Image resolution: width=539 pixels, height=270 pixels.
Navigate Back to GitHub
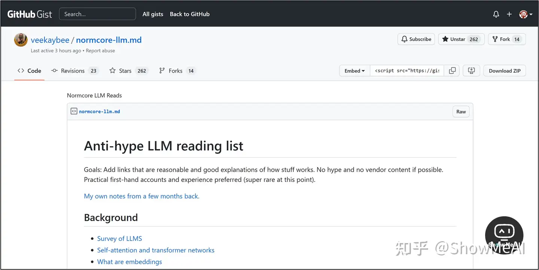pyautogui.click(x=190, y=14)
